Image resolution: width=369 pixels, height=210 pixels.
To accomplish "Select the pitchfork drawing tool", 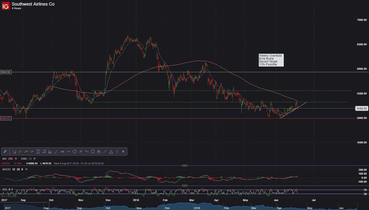I will 81,152.
